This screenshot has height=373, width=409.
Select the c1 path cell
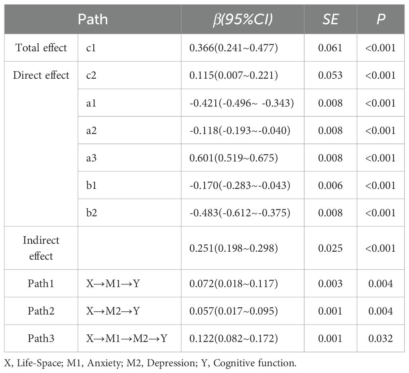coord(91,48)
